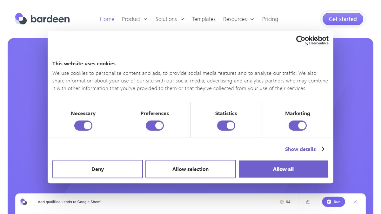Click the 'Add qualified Leads to Google Sheet' title
381x214 pixels.
[x=69, y=202]
